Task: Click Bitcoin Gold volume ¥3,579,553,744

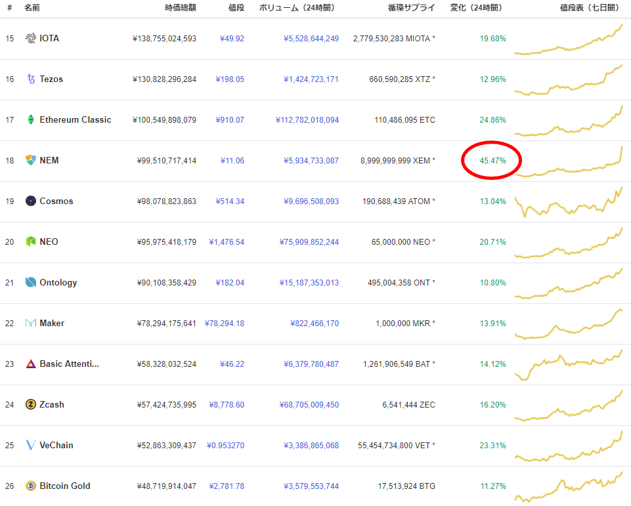Action: (x=311, y=486)
